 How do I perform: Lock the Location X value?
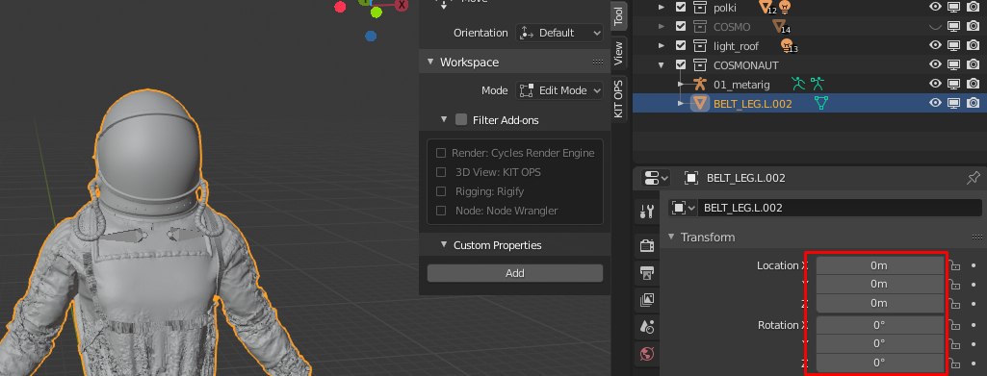pyautogui.click(x=955, y=266)
